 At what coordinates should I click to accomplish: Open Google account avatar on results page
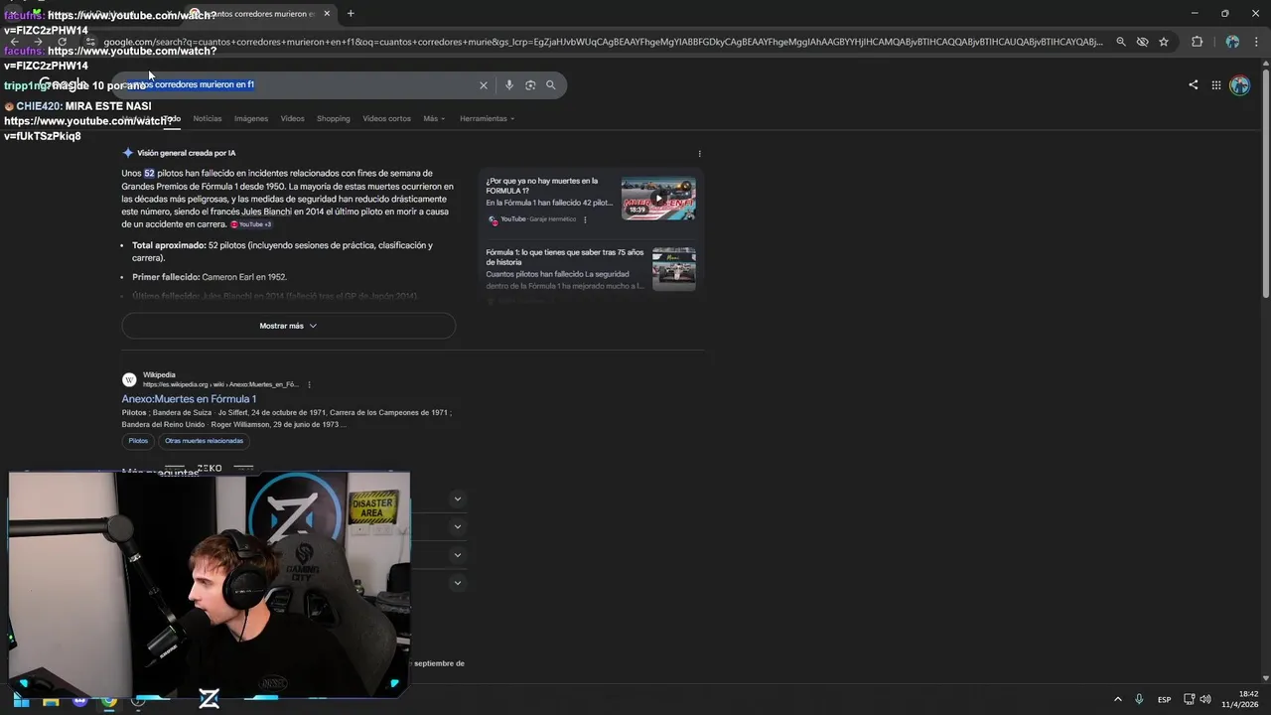tap(1239, 85)
